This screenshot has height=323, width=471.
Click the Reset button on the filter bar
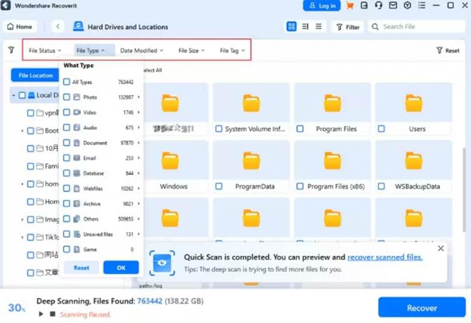tap(448, 51)
